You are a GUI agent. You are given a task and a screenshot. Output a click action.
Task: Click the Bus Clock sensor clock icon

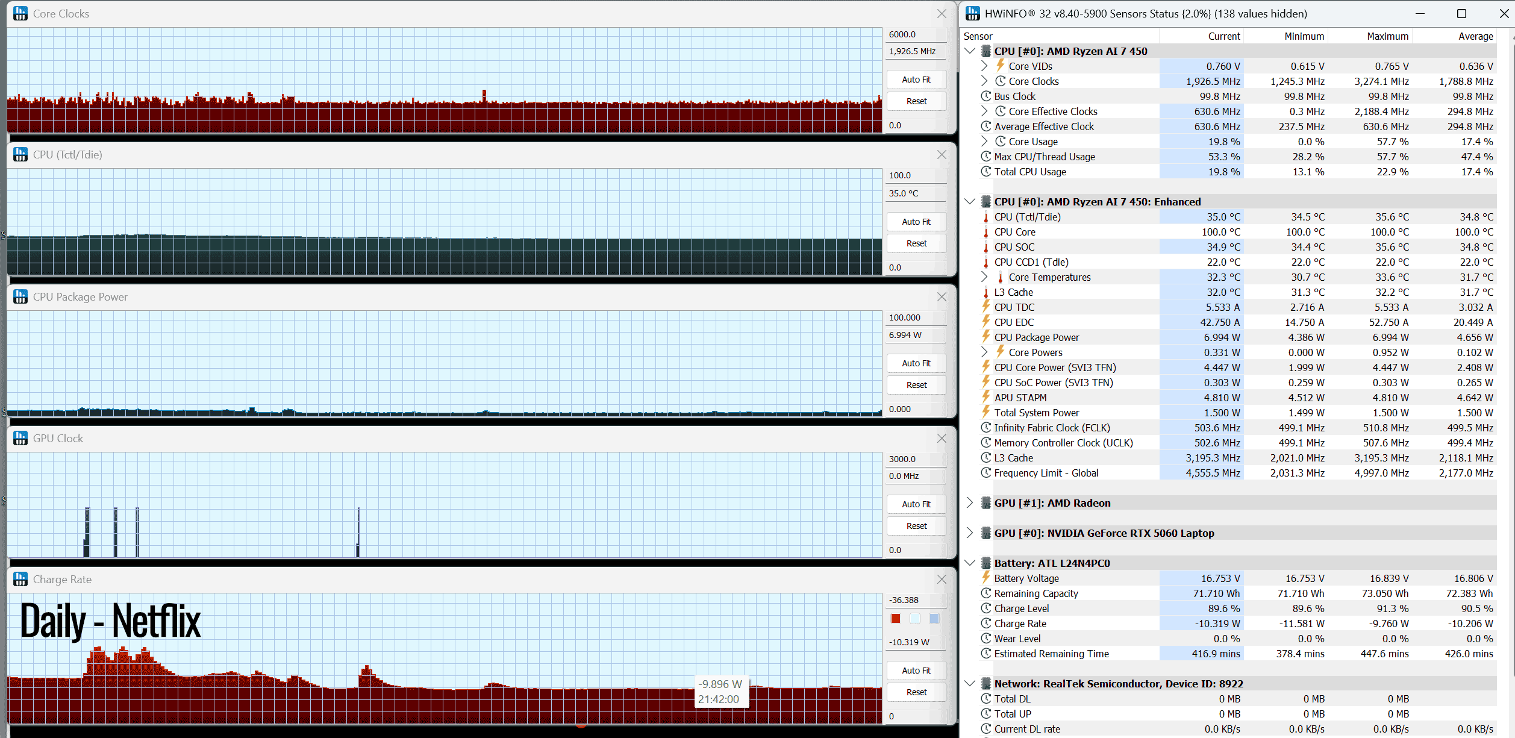986,96
